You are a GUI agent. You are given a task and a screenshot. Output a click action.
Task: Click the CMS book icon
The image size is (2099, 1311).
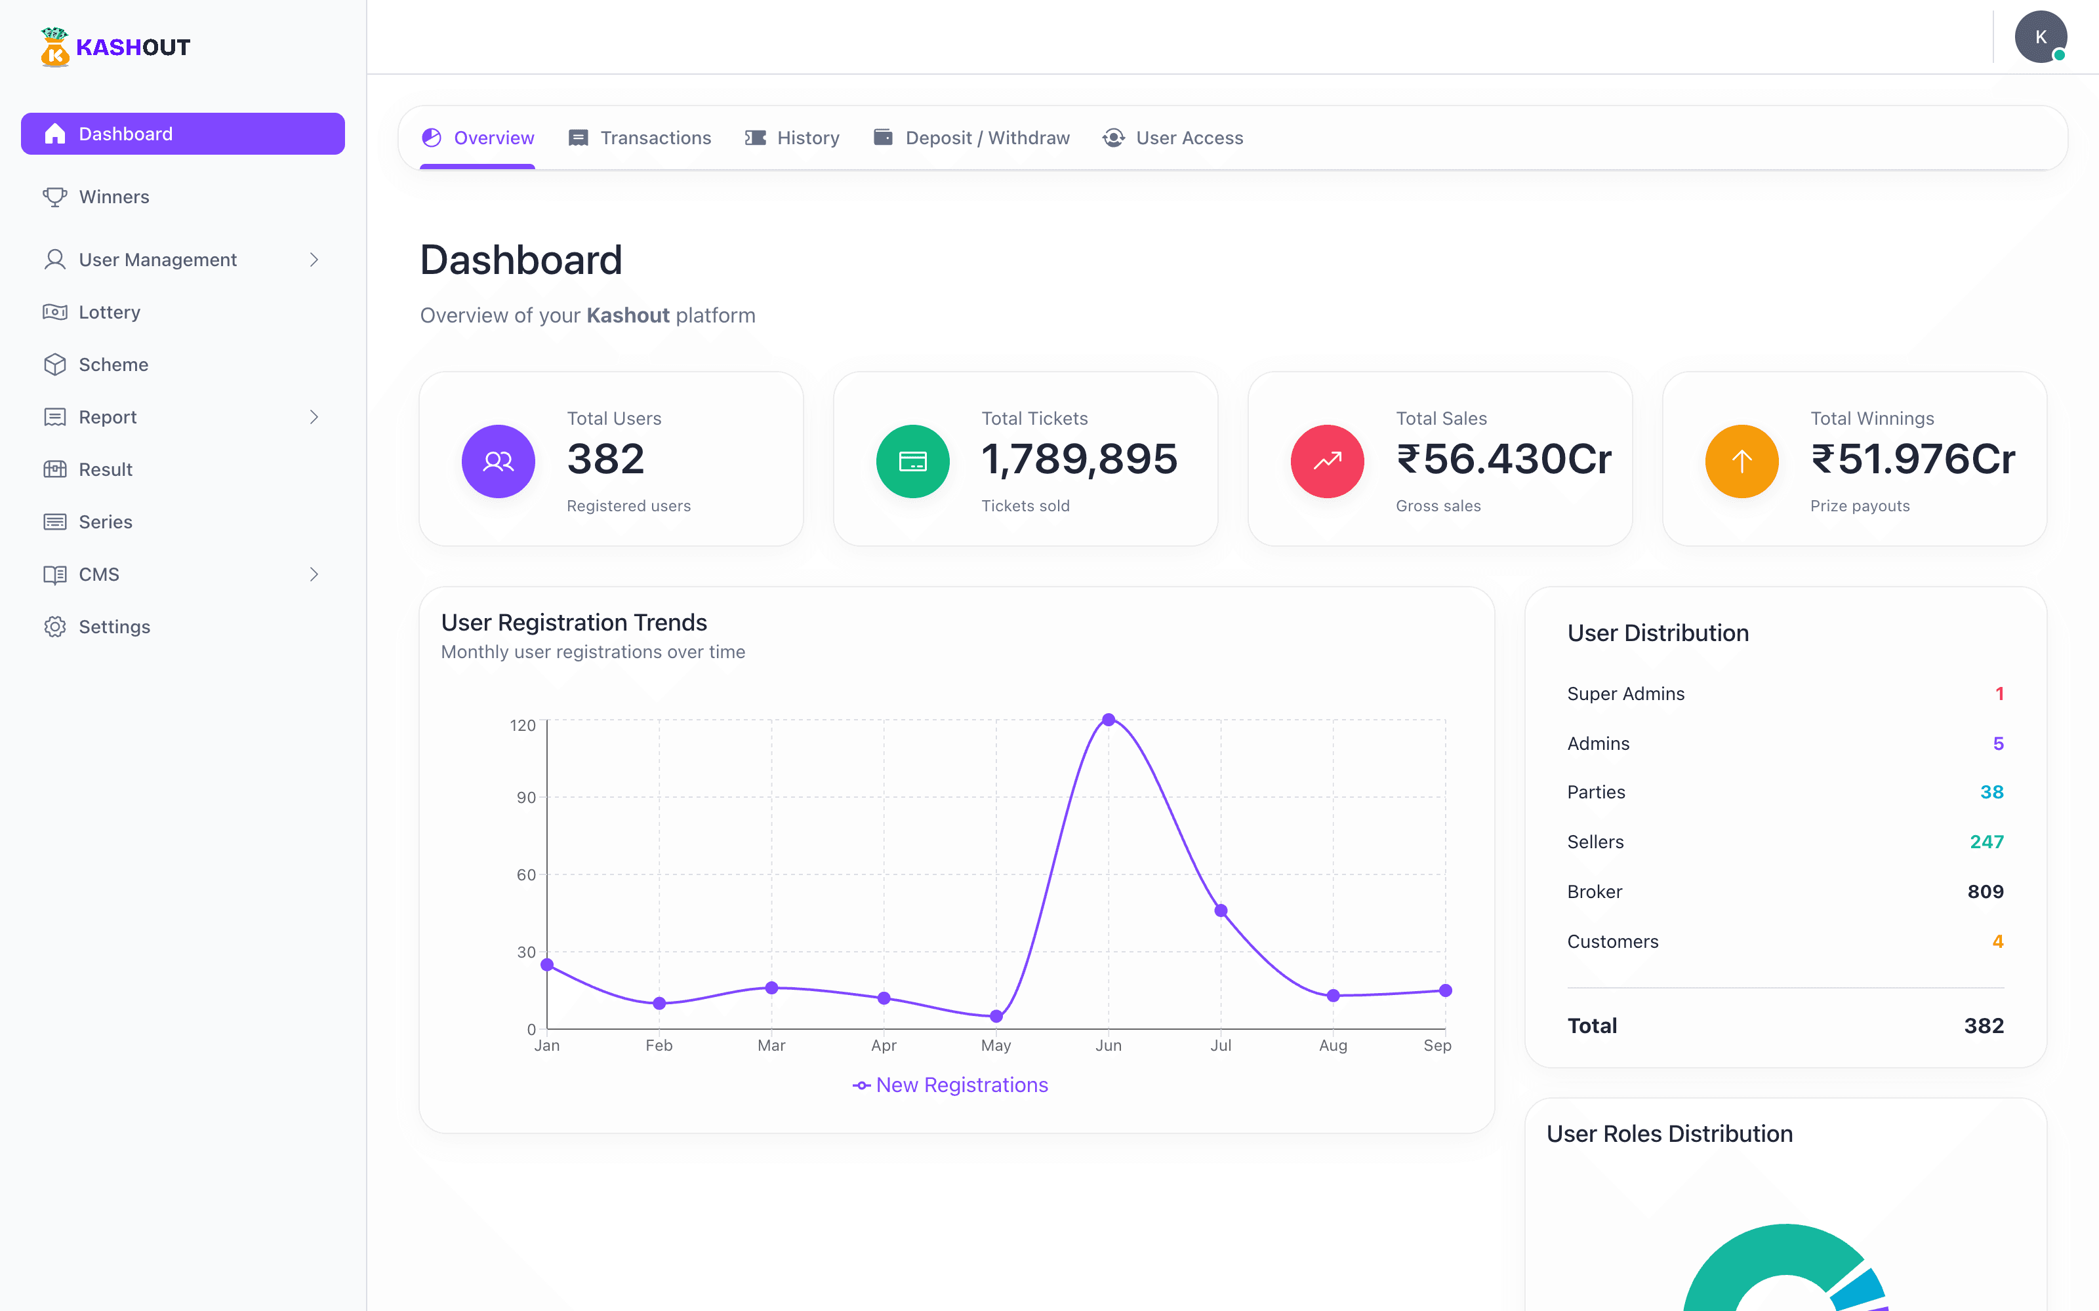[x=54, y=574]
